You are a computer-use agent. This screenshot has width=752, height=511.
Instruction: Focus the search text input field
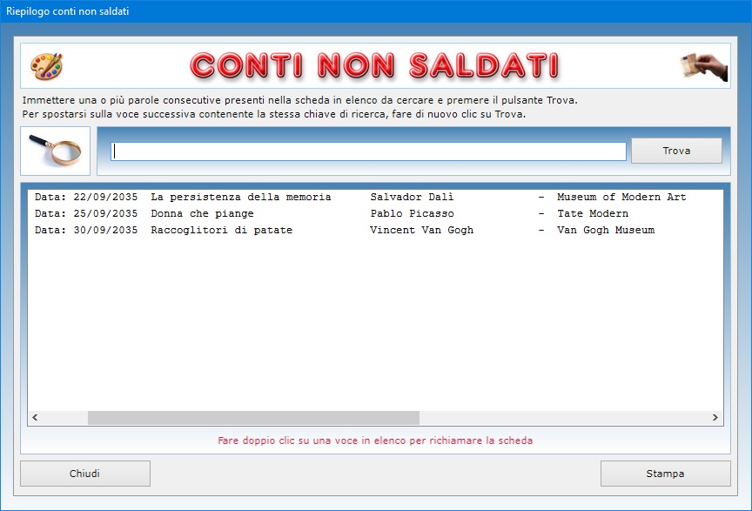click(368, 151)
